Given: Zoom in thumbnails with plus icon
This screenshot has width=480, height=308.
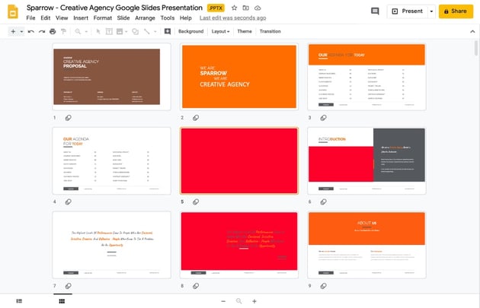Looking at the screenshot, I should coord(254,301).
